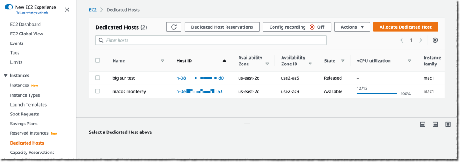Image resolution: width=460 pixels, height=162 pixels.
Task: Click the macos monterey name cell
Action: point(129,92)
